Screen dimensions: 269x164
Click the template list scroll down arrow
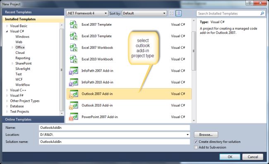click(194, 121)
